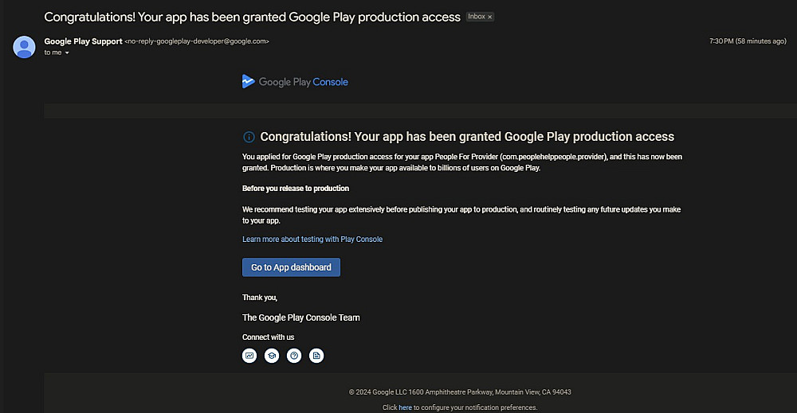Image resolution: width=797 pixels, height=413 pixels.
Task: Click the Google Play Support sender name
Action: coord(83,41)
